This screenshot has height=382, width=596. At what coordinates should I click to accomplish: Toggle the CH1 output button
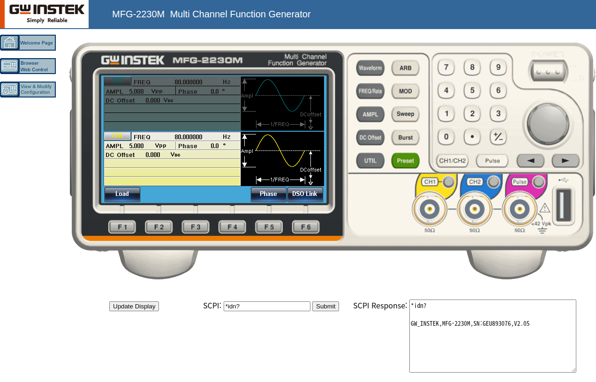(449, 182)
